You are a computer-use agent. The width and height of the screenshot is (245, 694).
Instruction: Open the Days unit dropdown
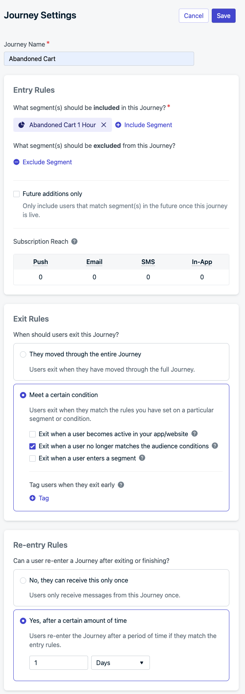[x=121, y=663]
